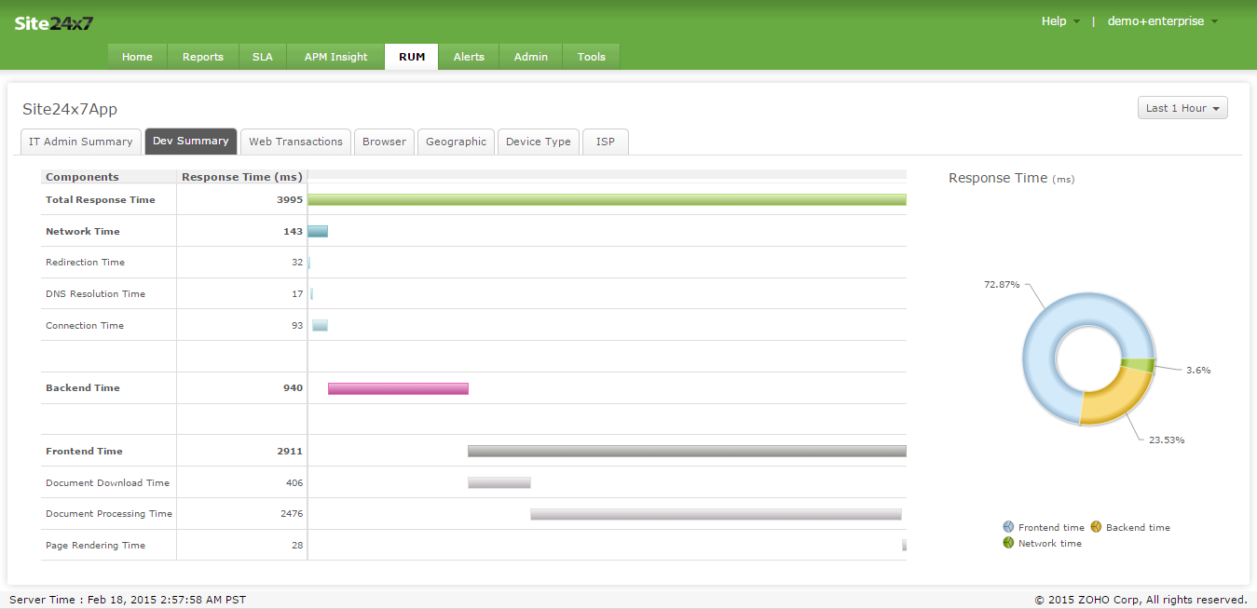Click the Redirection Time row label
The image size is (1257, 609).
85,263
